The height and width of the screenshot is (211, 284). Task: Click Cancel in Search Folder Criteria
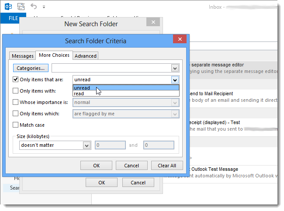tap(132, 166)
